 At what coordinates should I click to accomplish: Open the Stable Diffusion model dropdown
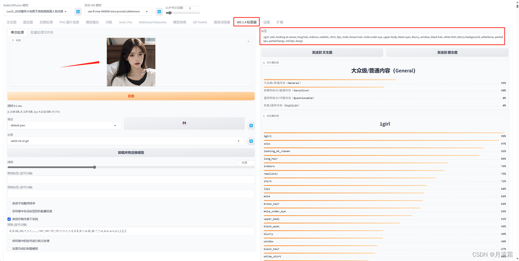(37, 12)
